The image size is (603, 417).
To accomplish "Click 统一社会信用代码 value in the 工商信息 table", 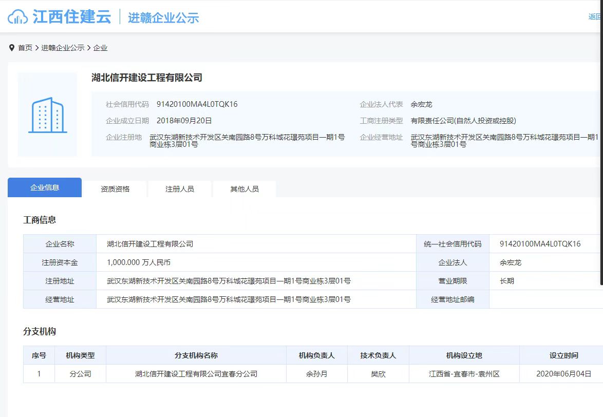I will 540,243.
